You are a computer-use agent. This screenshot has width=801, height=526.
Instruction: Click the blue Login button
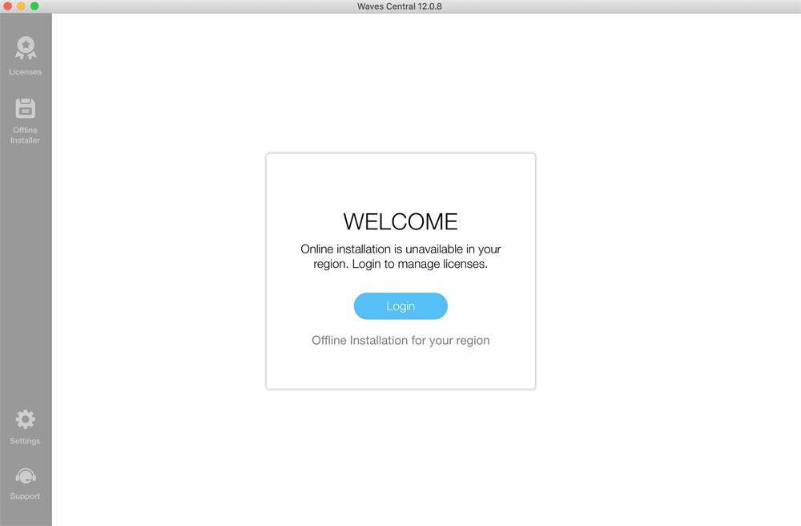(400, 306)
